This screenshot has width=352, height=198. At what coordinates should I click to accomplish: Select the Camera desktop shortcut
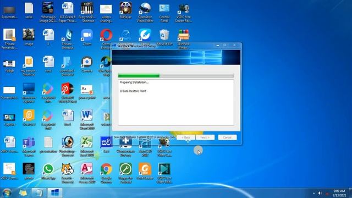87,64
